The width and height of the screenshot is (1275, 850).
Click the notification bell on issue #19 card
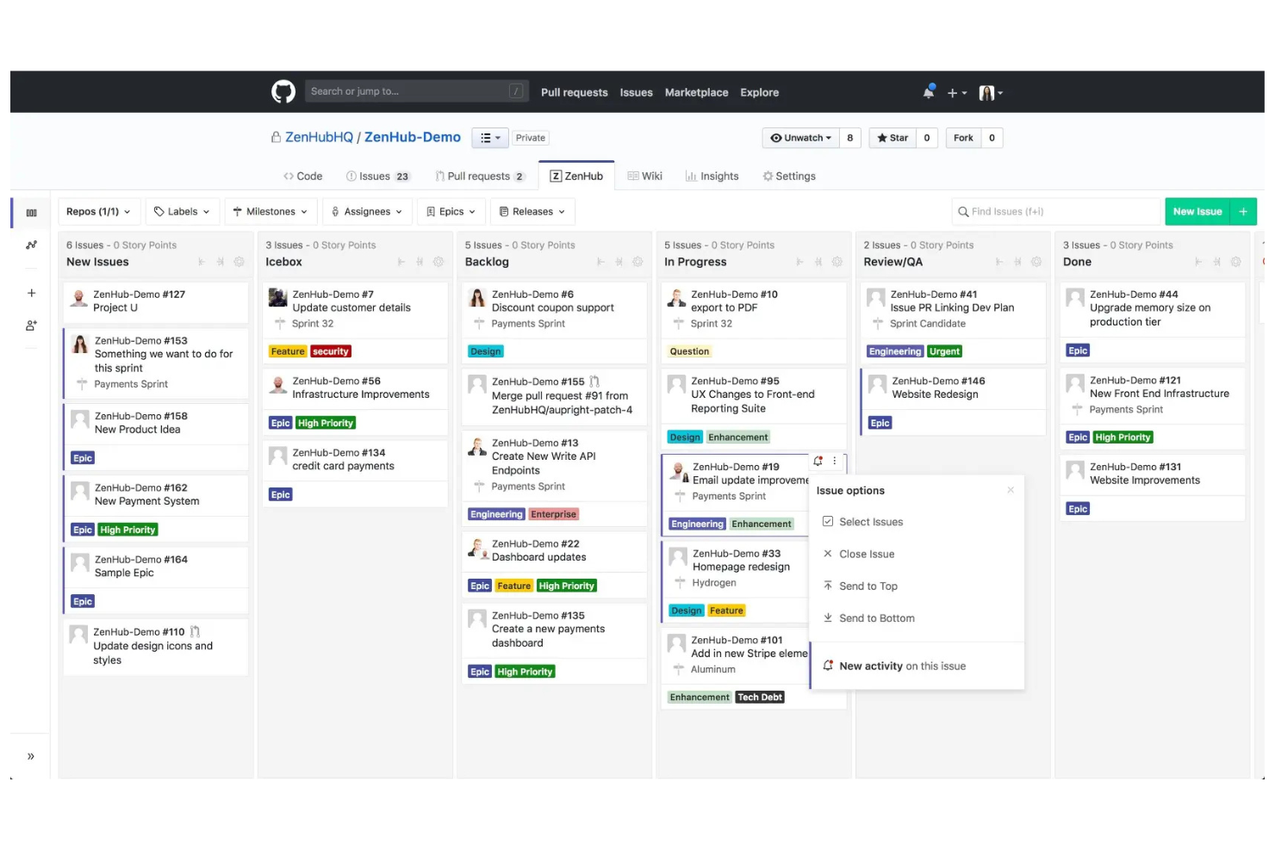point(818,461)
